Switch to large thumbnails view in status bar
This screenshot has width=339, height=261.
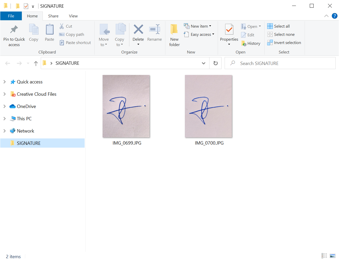[x=333, y=256]
